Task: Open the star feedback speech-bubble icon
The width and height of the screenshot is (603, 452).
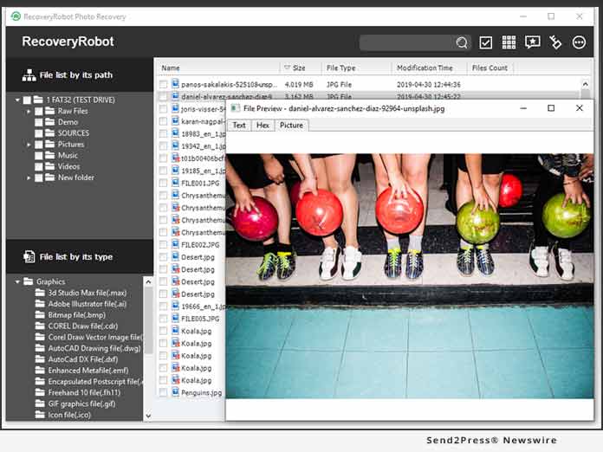Action: tap(532, 42)
